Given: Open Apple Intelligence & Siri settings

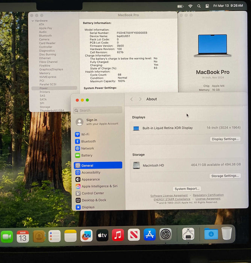Looking at the screenshot, I should click(97, 186).
